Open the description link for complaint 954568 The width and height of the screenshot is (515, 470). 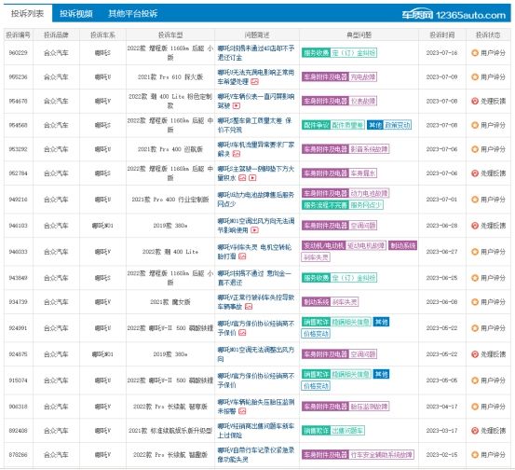[x=254, y=125]
